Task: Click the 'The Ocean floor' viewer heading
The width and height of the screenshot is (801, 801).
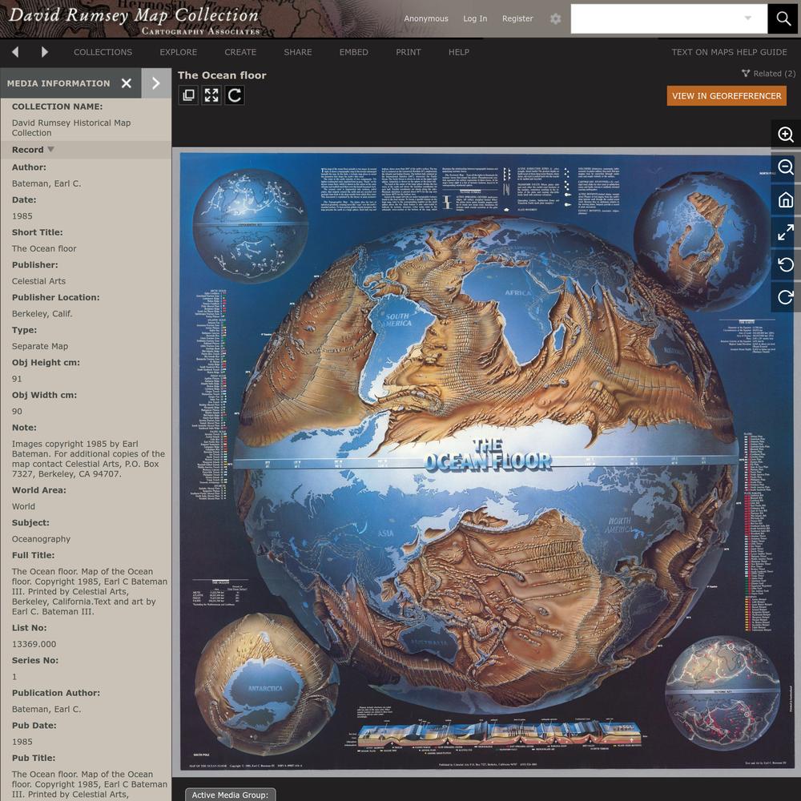Action: point(222,75)
